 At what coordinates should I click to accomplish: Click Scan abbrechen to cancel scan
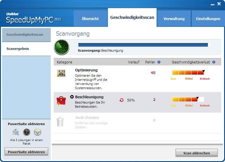pos(197,153)
